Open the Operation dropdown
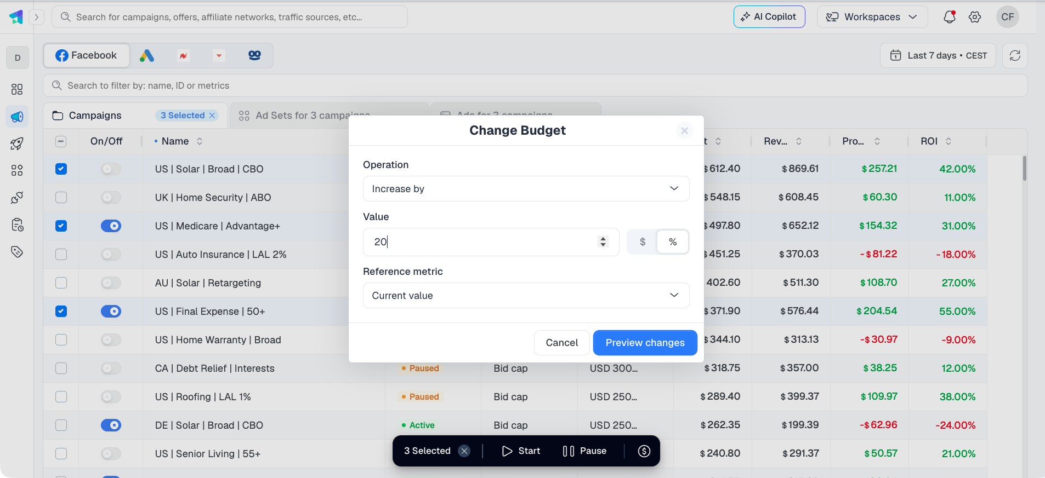The width and height of the screenshot is (1045, 478). [x=526, y=189]
